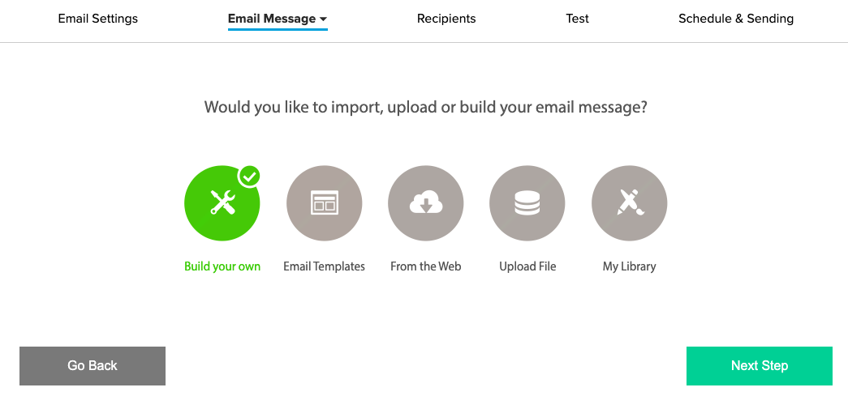Open the My Library pencil-brush icon
Image resolution: width=848 pixels, height=396 pixels.
(x=629, y=202)
